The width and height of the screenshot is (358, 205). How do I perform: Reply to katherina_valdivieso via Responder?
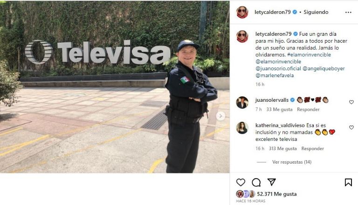[x=313, y=148]
